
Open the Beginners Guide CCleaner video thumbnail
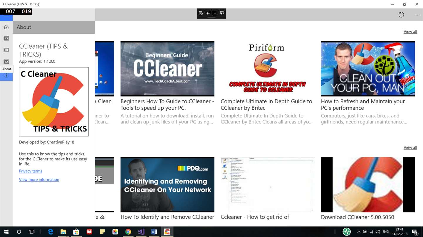[x=167, y=69]
